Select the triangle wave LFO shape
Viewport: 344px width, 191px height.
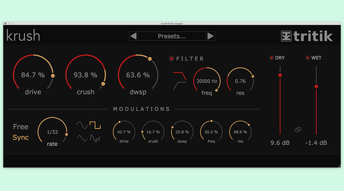pyautogui.click(x=82, y=138)
